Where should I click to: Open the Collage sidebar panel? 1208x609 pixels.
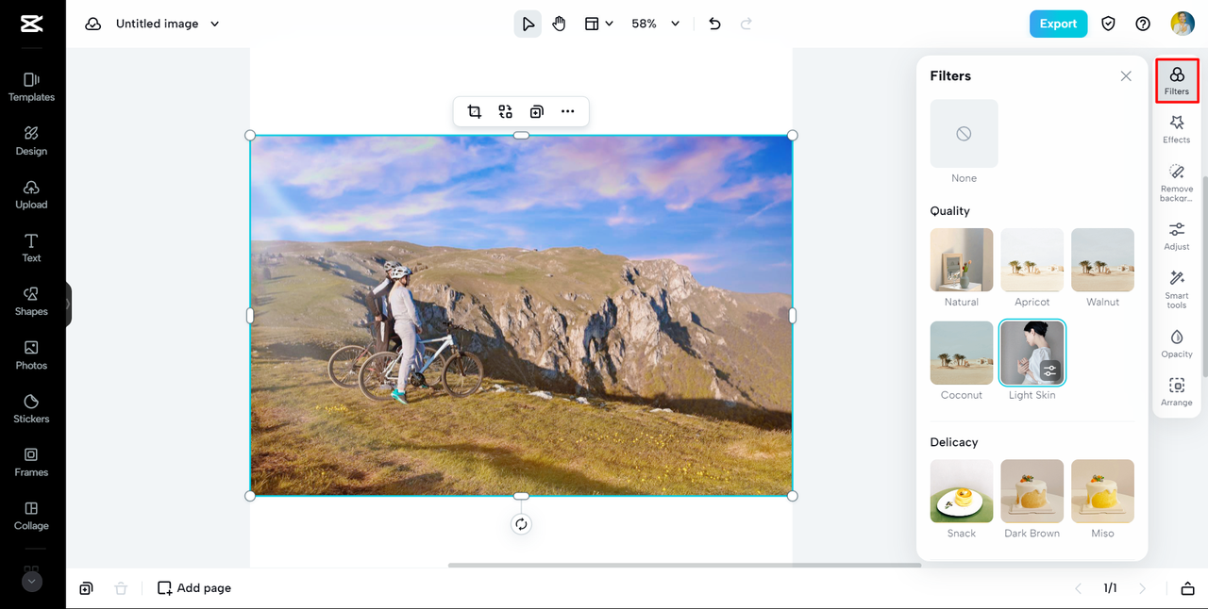coord(31,516)
